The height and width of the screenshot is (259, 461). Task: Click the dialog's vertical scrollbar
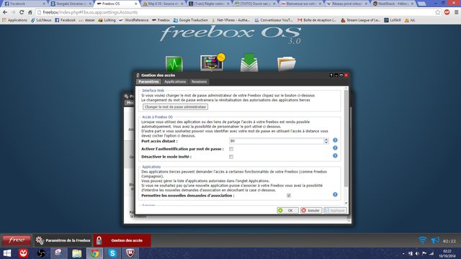click(x=346, y=138)
